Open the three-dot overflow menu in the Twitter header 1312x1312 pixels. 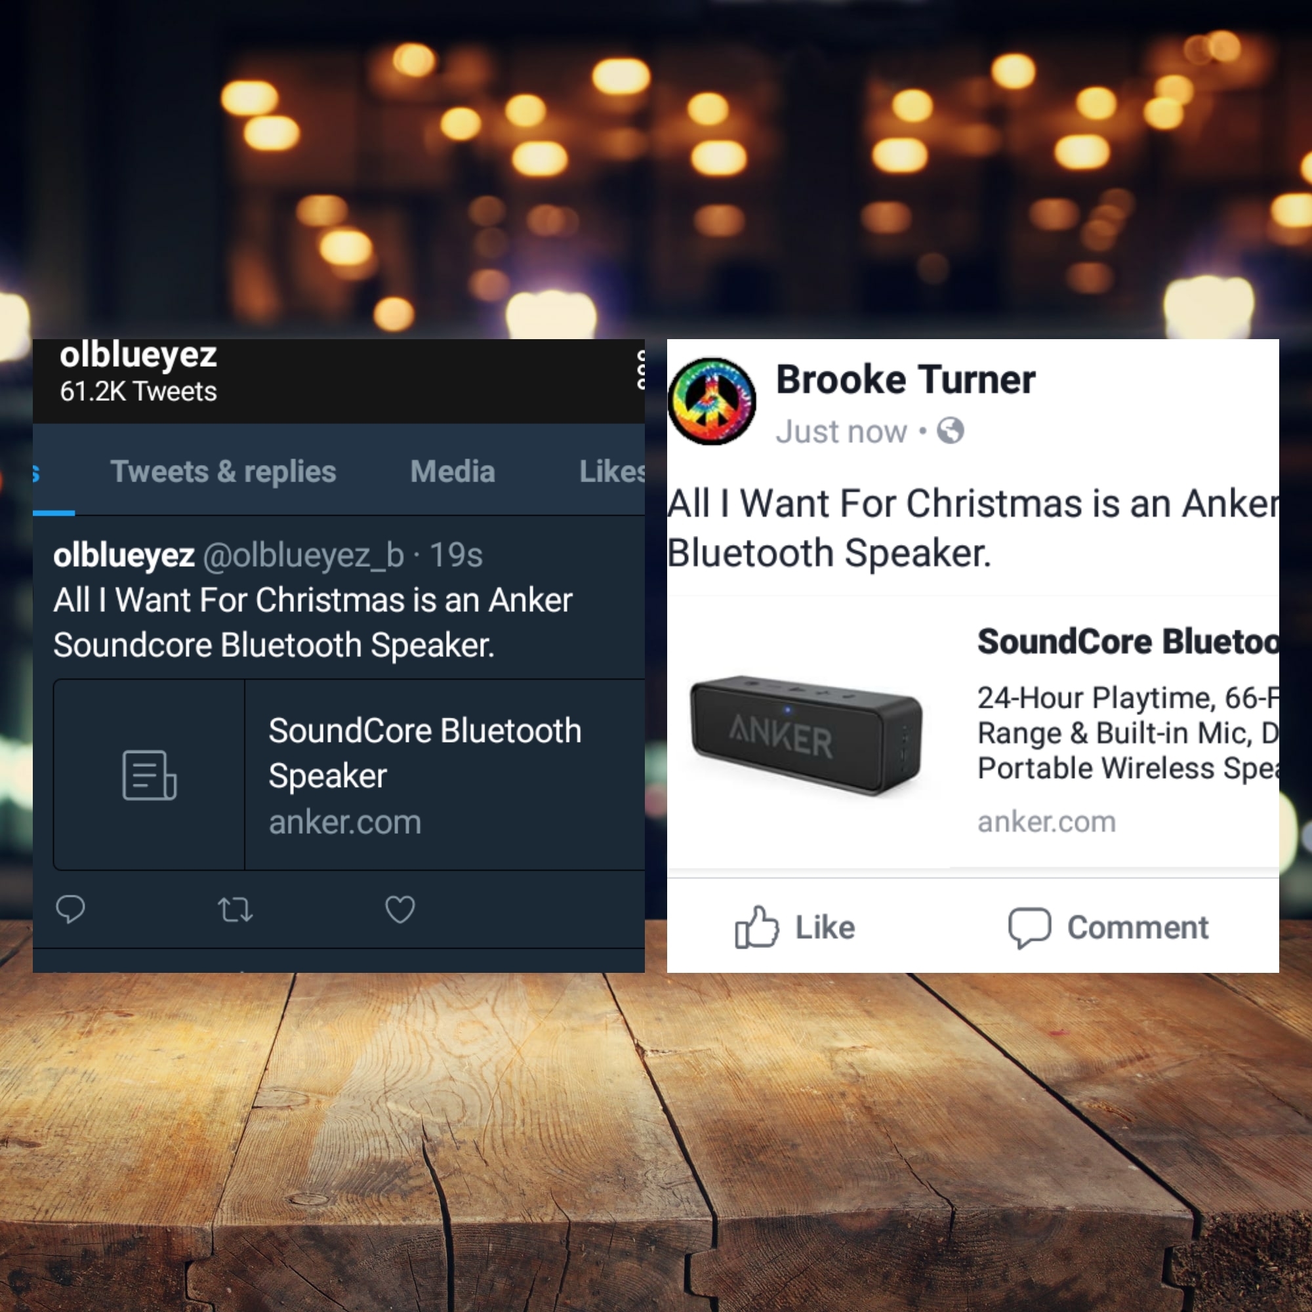coord(640,369)
